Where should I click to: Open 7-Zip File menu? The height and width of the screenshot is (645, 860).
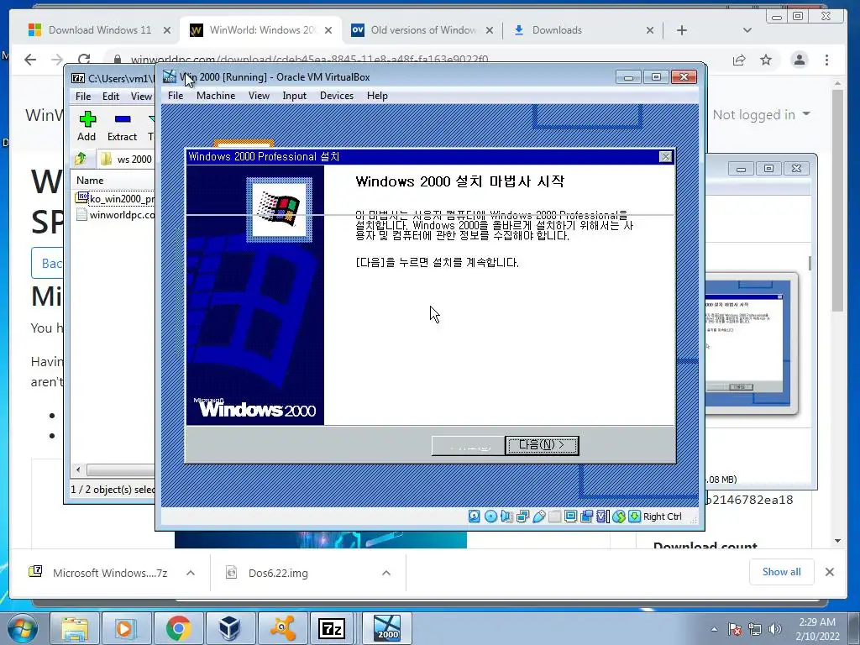pyautogui.click(x=83, y=97)
